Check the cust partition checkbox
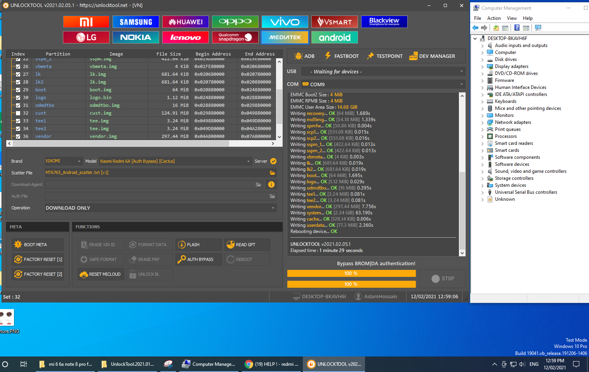This screenshot has height=372, width=589. (x=18, y=113)
